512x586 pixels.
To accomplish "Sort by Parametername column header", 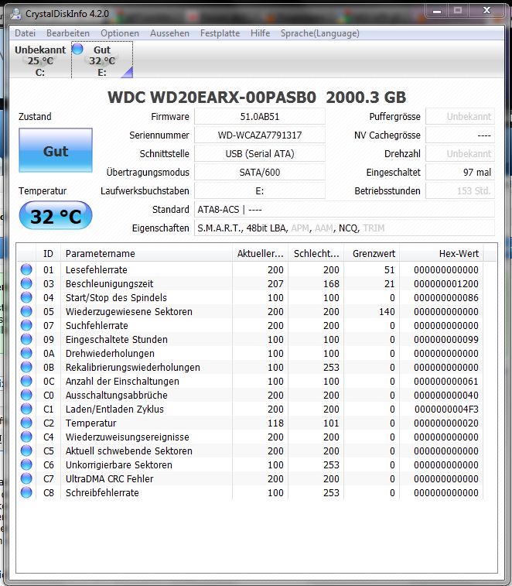I will pos(146,253).
